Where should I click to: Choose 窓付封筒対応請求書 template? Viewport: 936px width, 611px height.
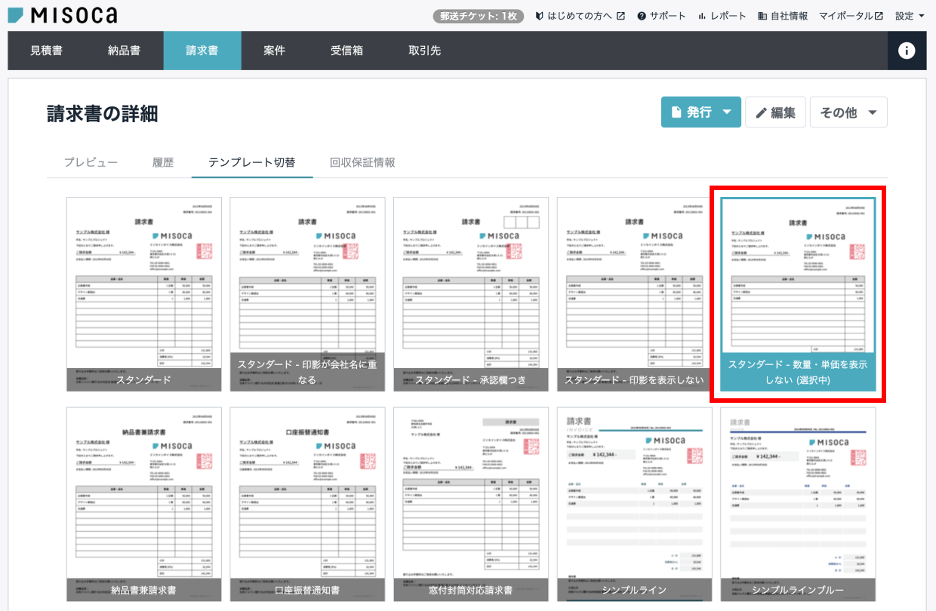point(471,504)
